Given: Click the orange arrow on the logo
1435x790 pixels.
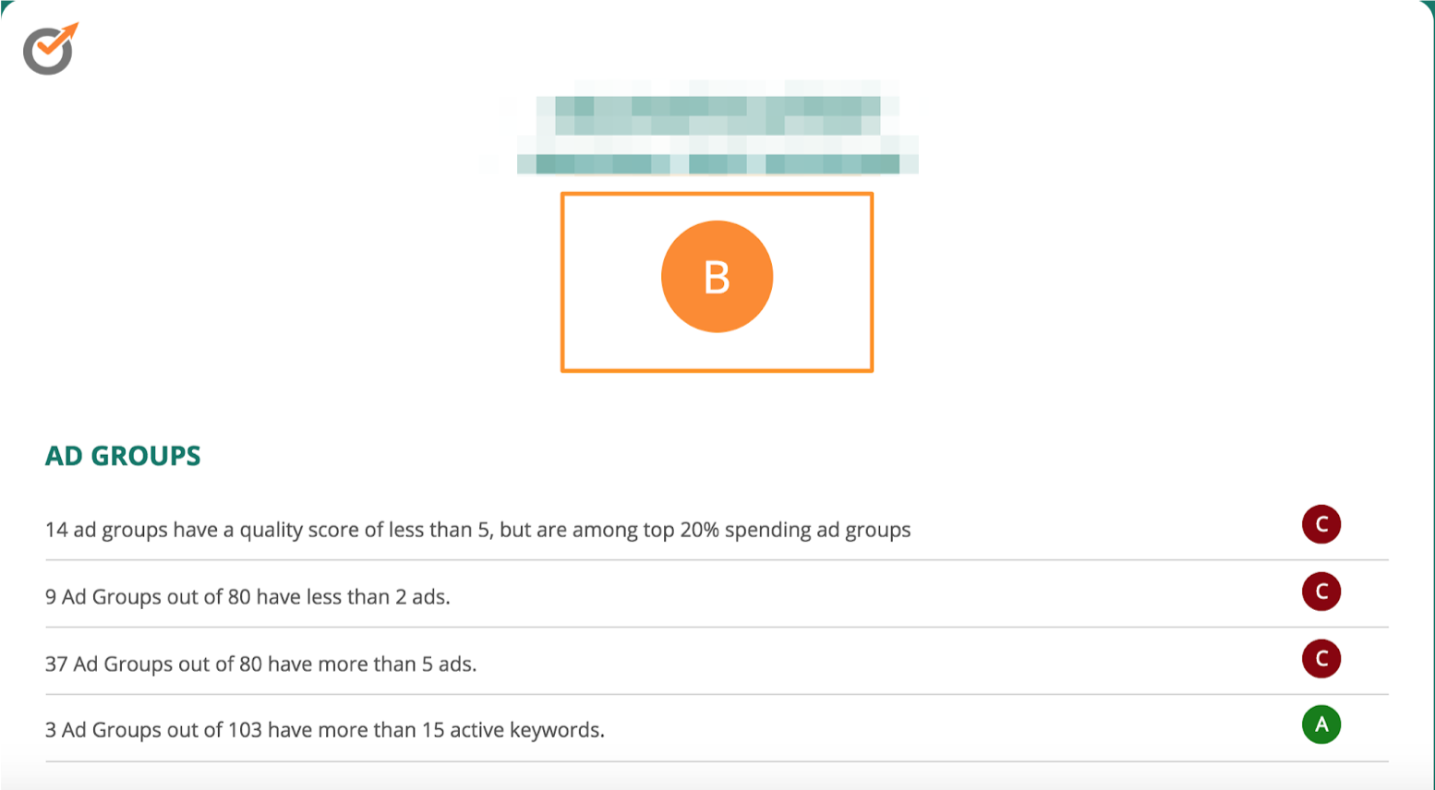Looking at the screenshot, I should click(x=65, y=35).
